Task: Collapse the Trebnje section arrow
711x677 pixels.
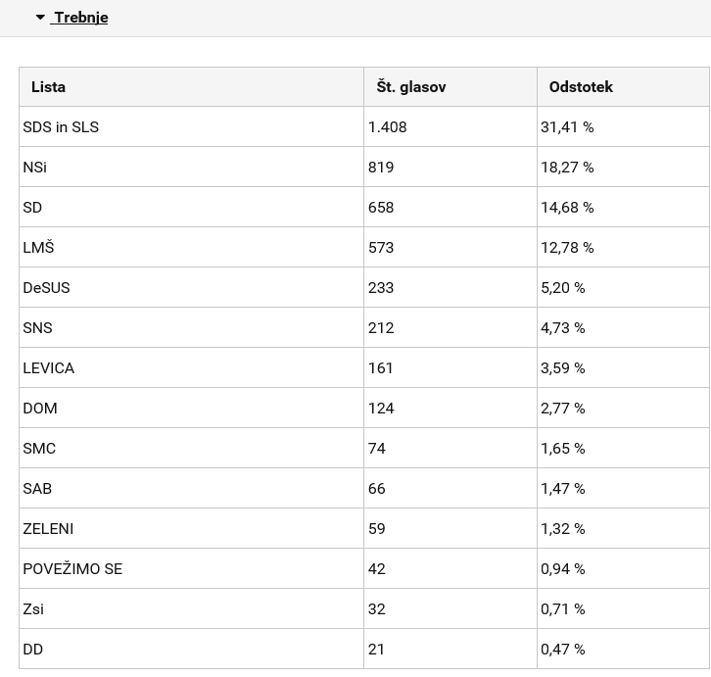Action: click(x=40, y=18)
